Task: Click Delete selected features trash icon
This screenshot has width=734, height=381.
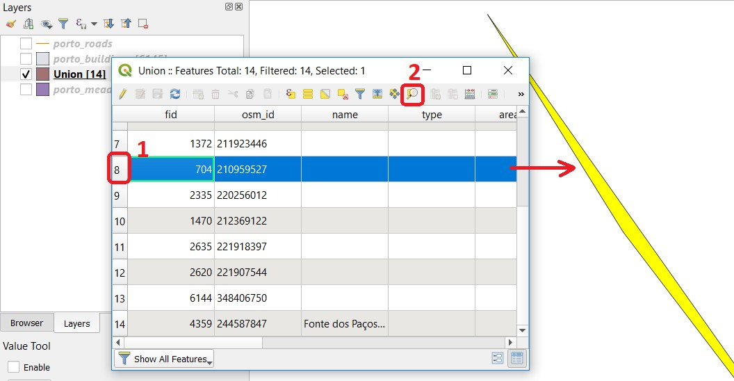Action: (215, 94)
